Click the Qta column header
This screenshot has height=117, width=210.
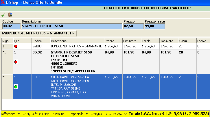coord(22,41)
